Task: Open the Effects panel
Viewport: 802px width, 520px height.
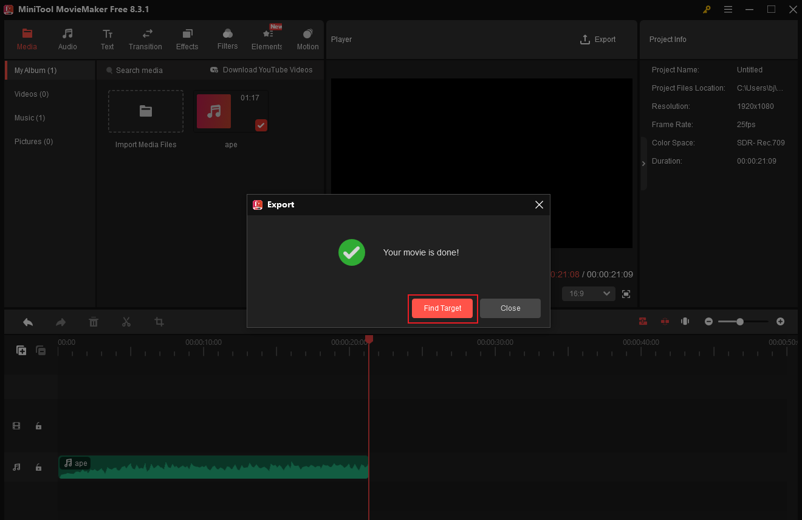Action: (x=187, y=38)
